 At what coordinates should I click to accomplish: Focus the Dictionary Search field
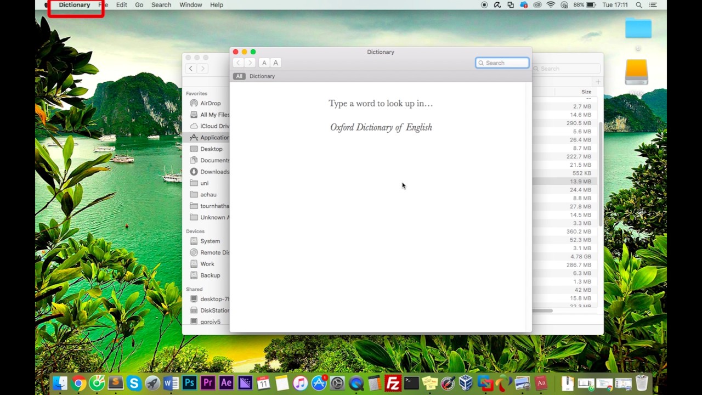(502, 63)
